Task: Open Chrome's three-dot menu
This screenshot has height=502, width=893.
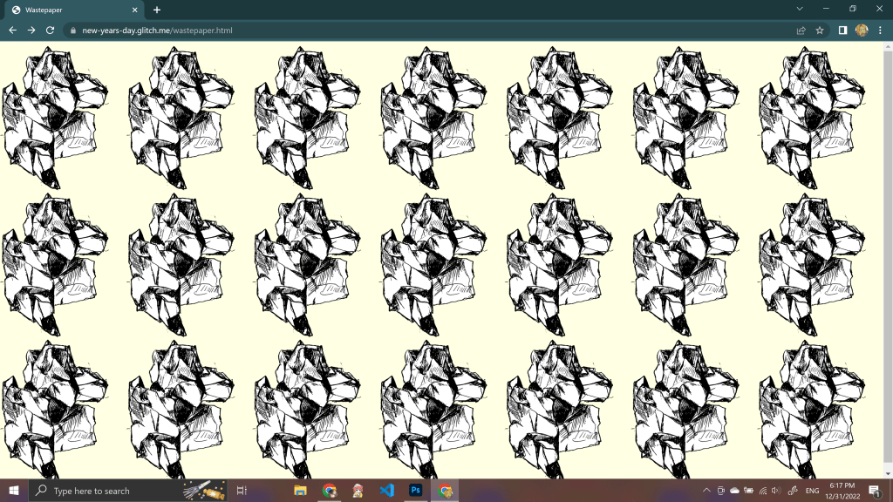Action: [880, 30]
